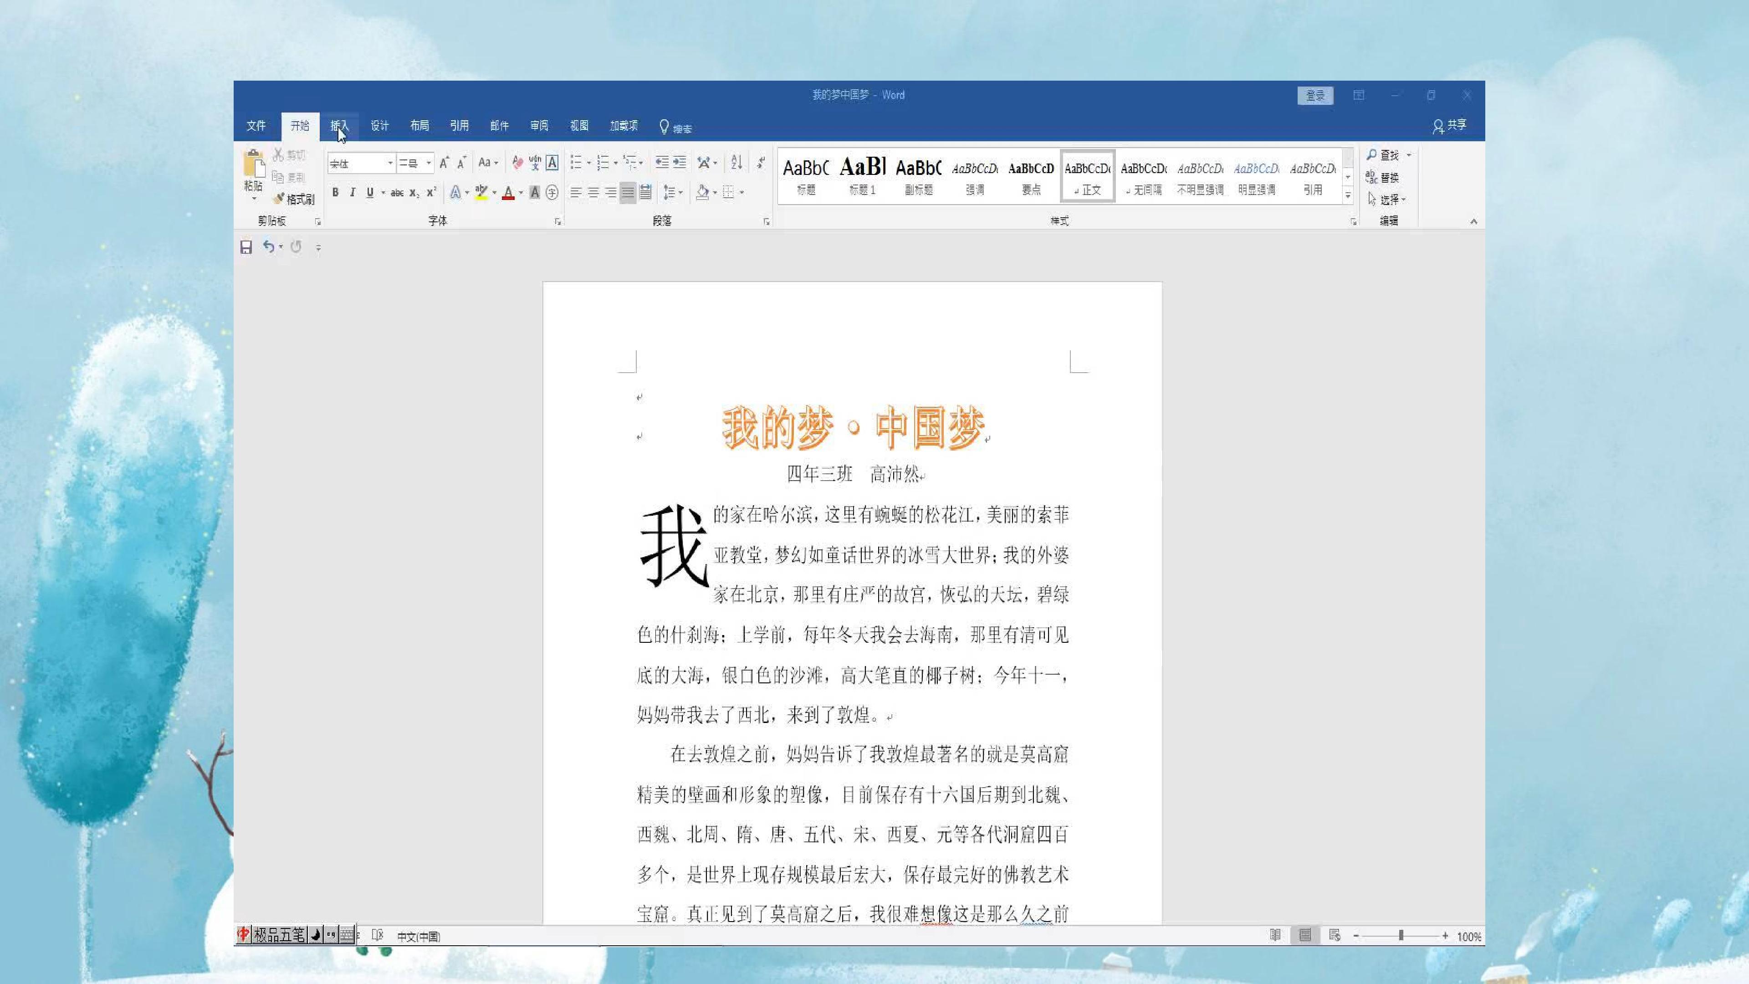This screenshot has width=1749, height=984.
Task: Click the Format Painter brush icon
Action: coord(278,199)
